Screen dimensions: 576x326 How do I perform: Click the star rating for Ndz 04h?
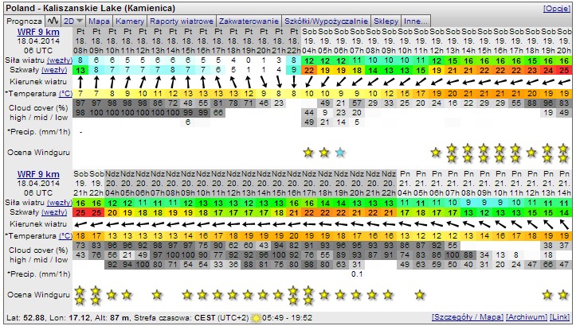(x=112, y=294)
